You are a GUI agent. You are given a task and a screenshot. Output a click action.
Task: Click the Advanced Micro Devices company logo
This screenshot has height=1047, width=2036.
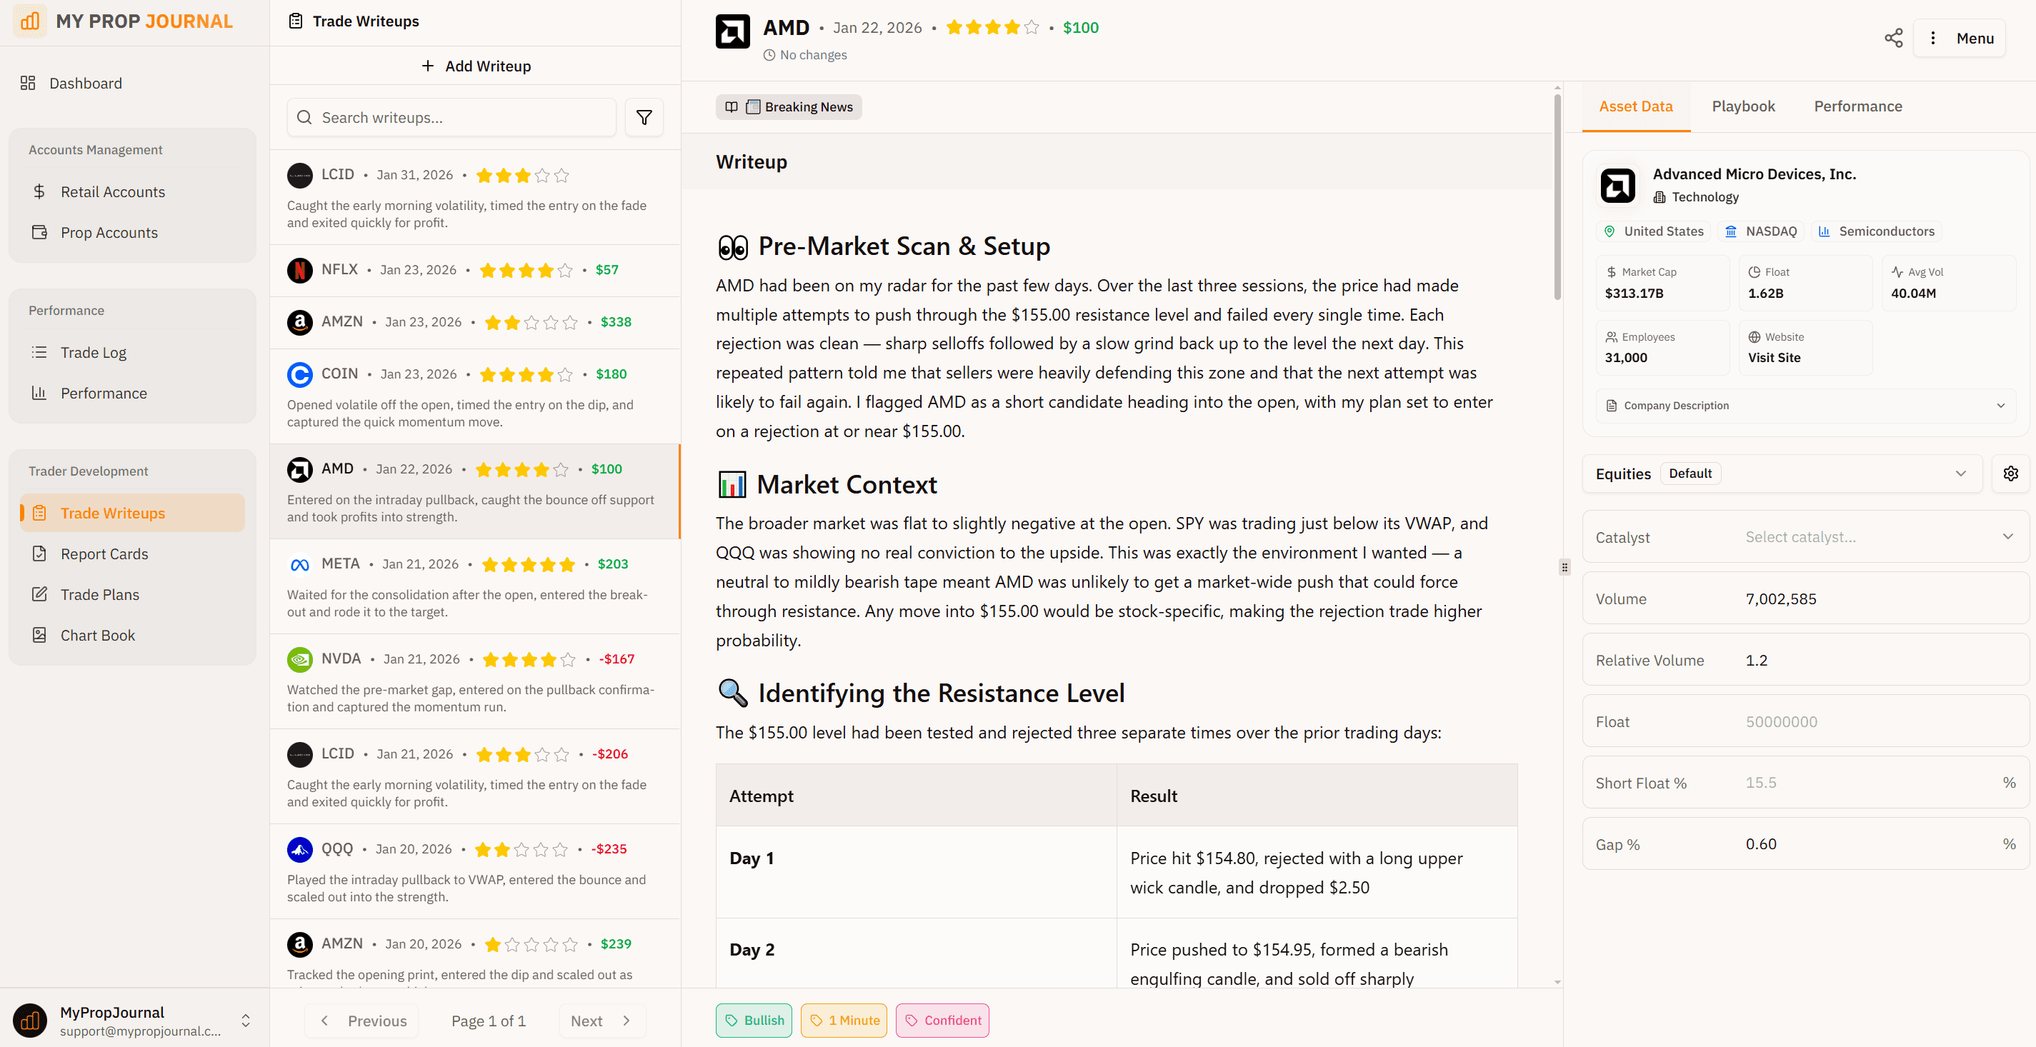(1617, 186)
